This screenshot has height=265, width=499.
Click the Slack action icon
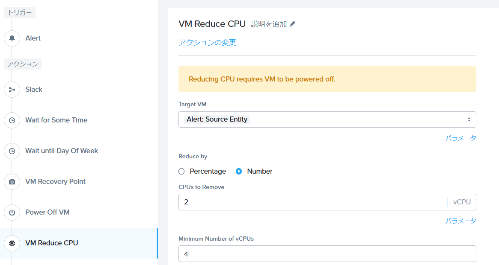(x=12, y=90)
